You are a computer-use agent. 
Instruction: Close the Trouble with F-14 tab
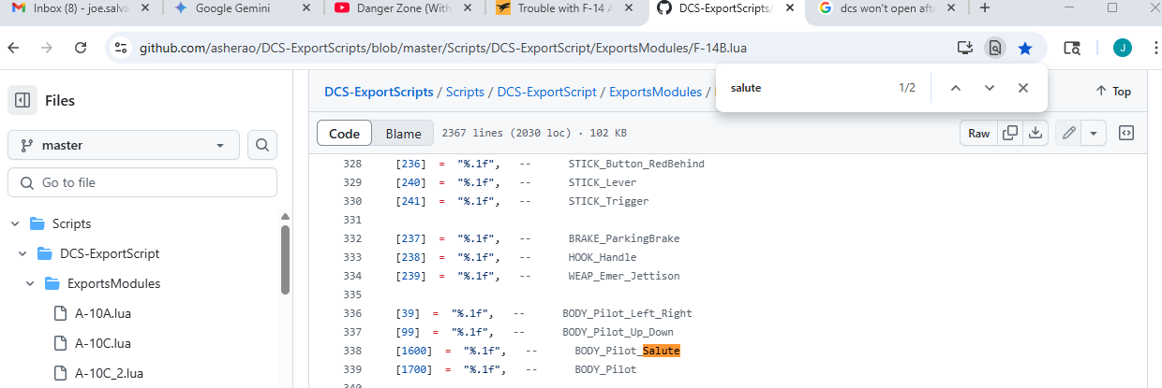[630, 8]
